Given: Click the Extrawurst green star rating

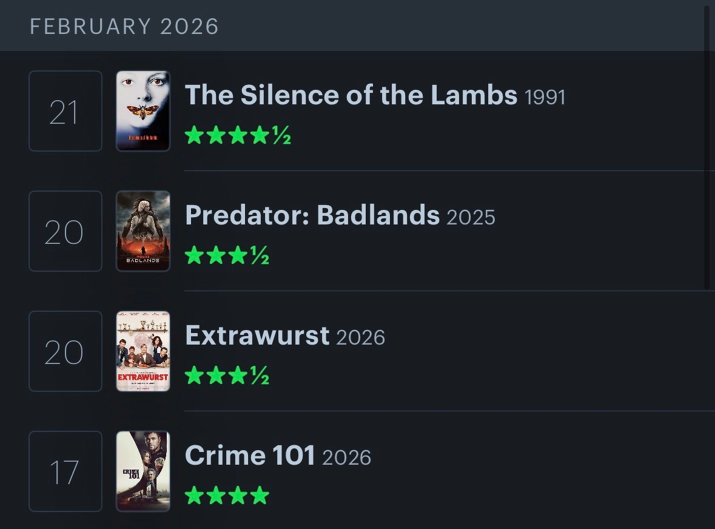Looking at the screenshot, I should click(227, 376).
